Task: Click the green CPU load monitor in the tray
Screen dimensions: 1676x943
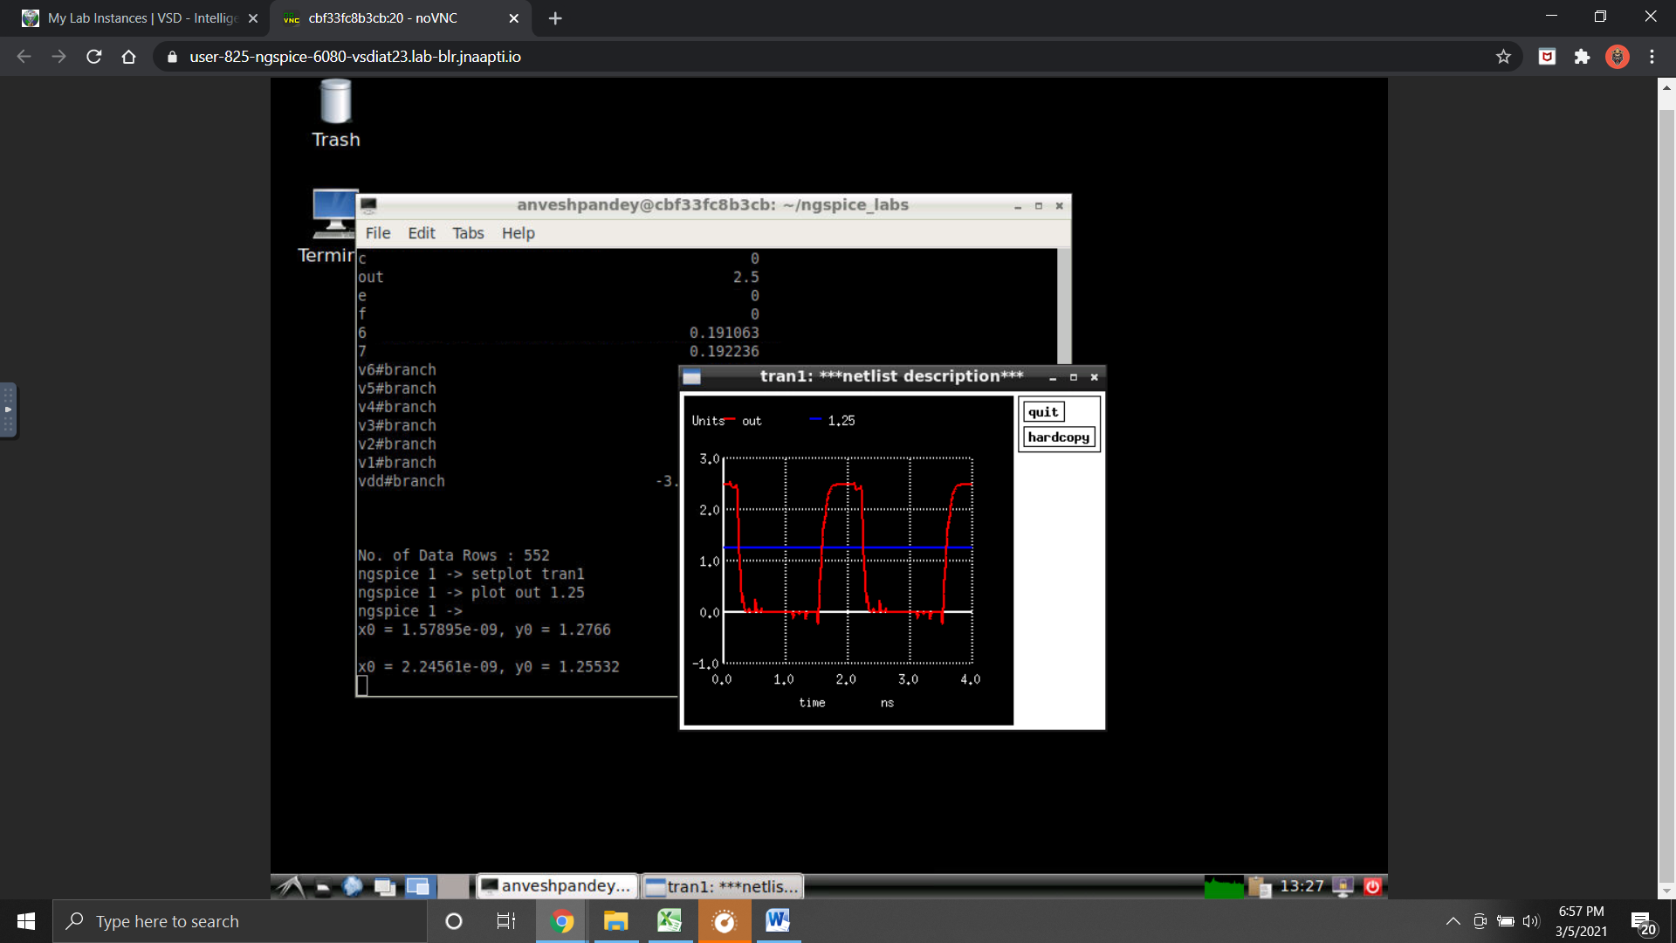Action: pos(1224,886)
